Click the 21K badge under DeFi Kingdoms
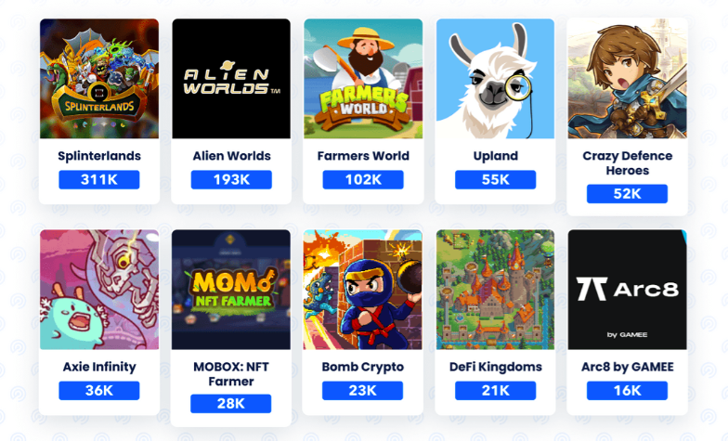Screen dimensions: 728x441 (496, 390)
